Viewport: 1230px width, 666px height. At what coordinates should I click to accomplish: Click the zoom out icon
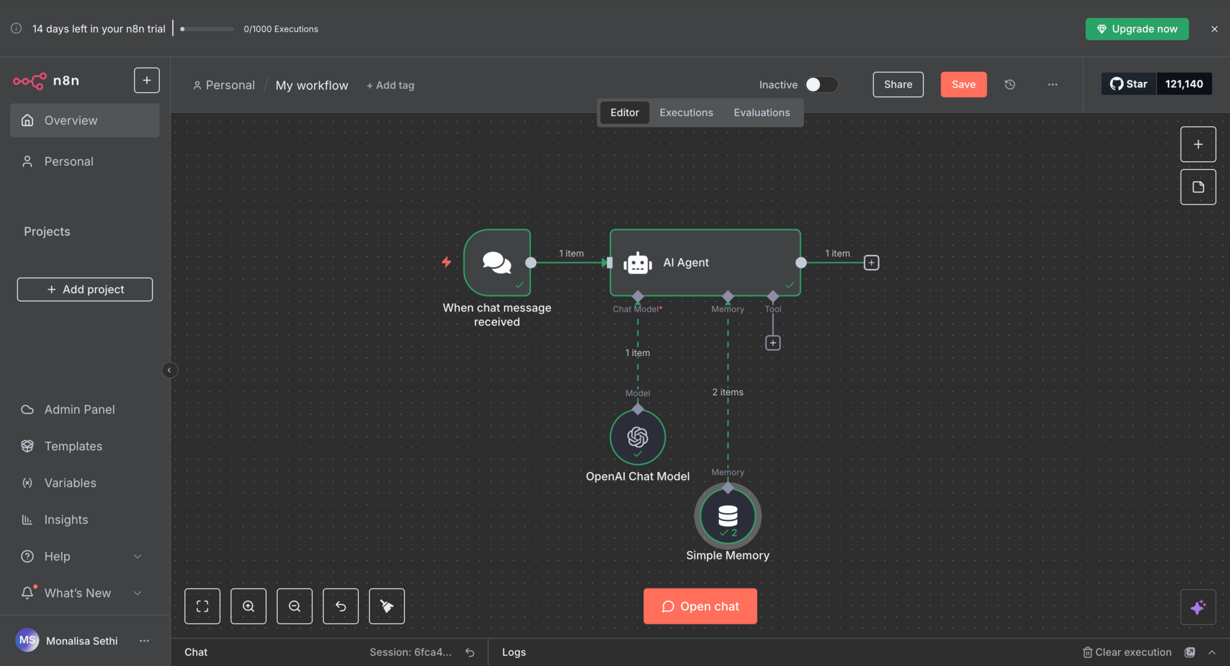[295, 606]
